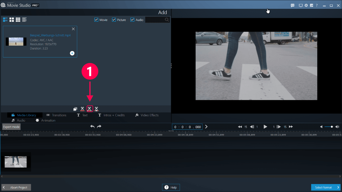Open the Intros + Credits tab

click(x=111, y=115)
